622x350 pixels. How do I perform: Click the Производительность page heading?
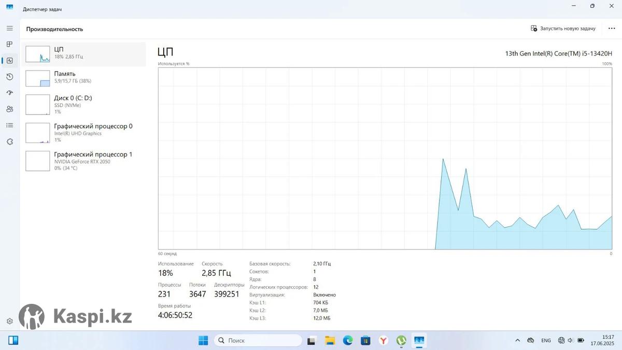click(54, 29)
